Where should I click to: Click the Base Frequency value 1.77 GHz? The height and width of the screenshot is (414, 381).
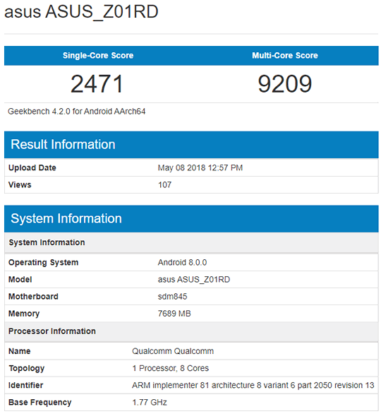click(x=150, y=403)
